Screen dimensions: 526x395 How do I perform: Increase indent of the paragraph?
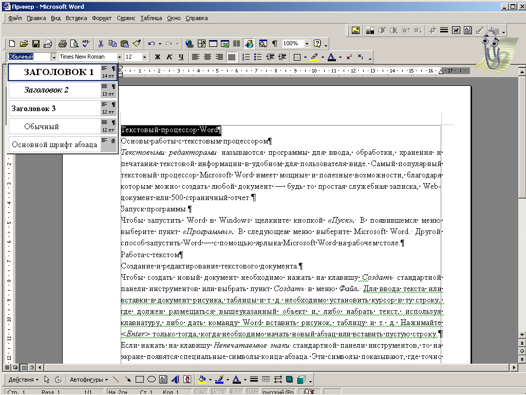pyautogui.click(x=283, y=57)
